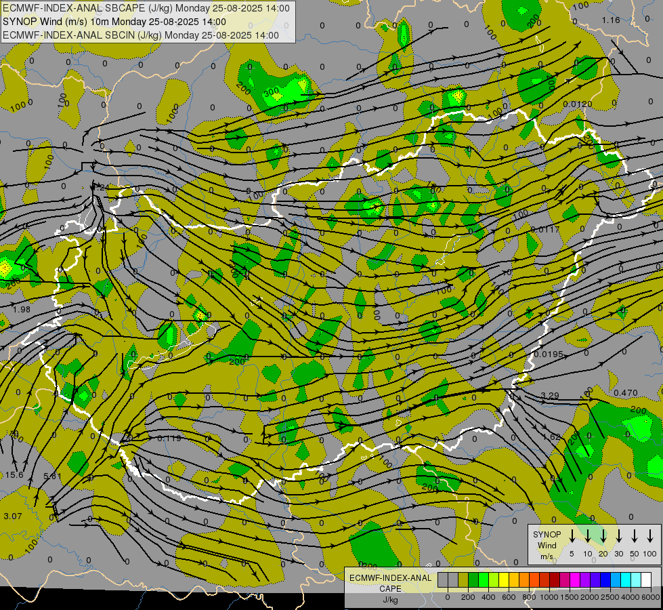
Task: Click the 'J/kg' unit in color legend
Action: coord(390,600)
